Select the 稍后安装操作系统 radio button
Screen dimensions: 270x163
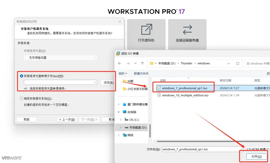tap(21, 98)
